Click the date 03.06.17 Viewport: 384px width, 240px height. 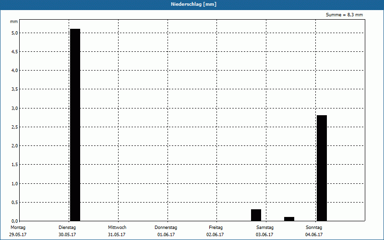(264, 235)
